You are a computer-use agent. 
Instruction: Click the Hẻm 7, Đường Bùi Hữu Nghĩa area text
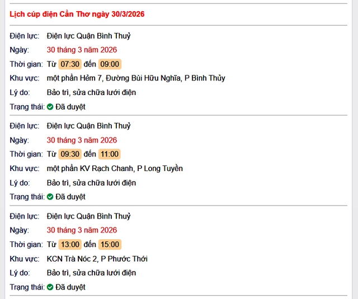pos(136,78)
